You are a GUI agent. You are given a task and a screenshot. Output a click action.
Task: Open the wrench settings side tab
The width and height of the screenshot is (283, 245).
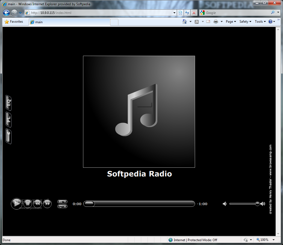9,136
